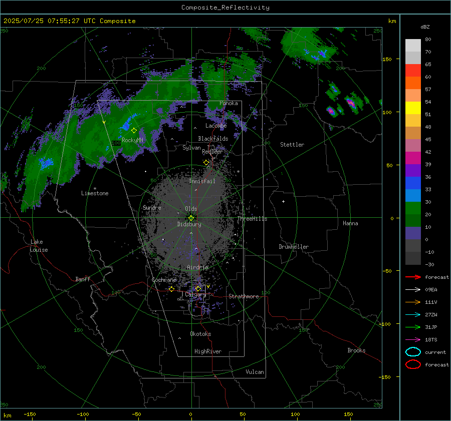Image resolution: width=451 pixels, height=421 pixels.
Task: Click the ThreeHills city label
Action: (252, 219)
